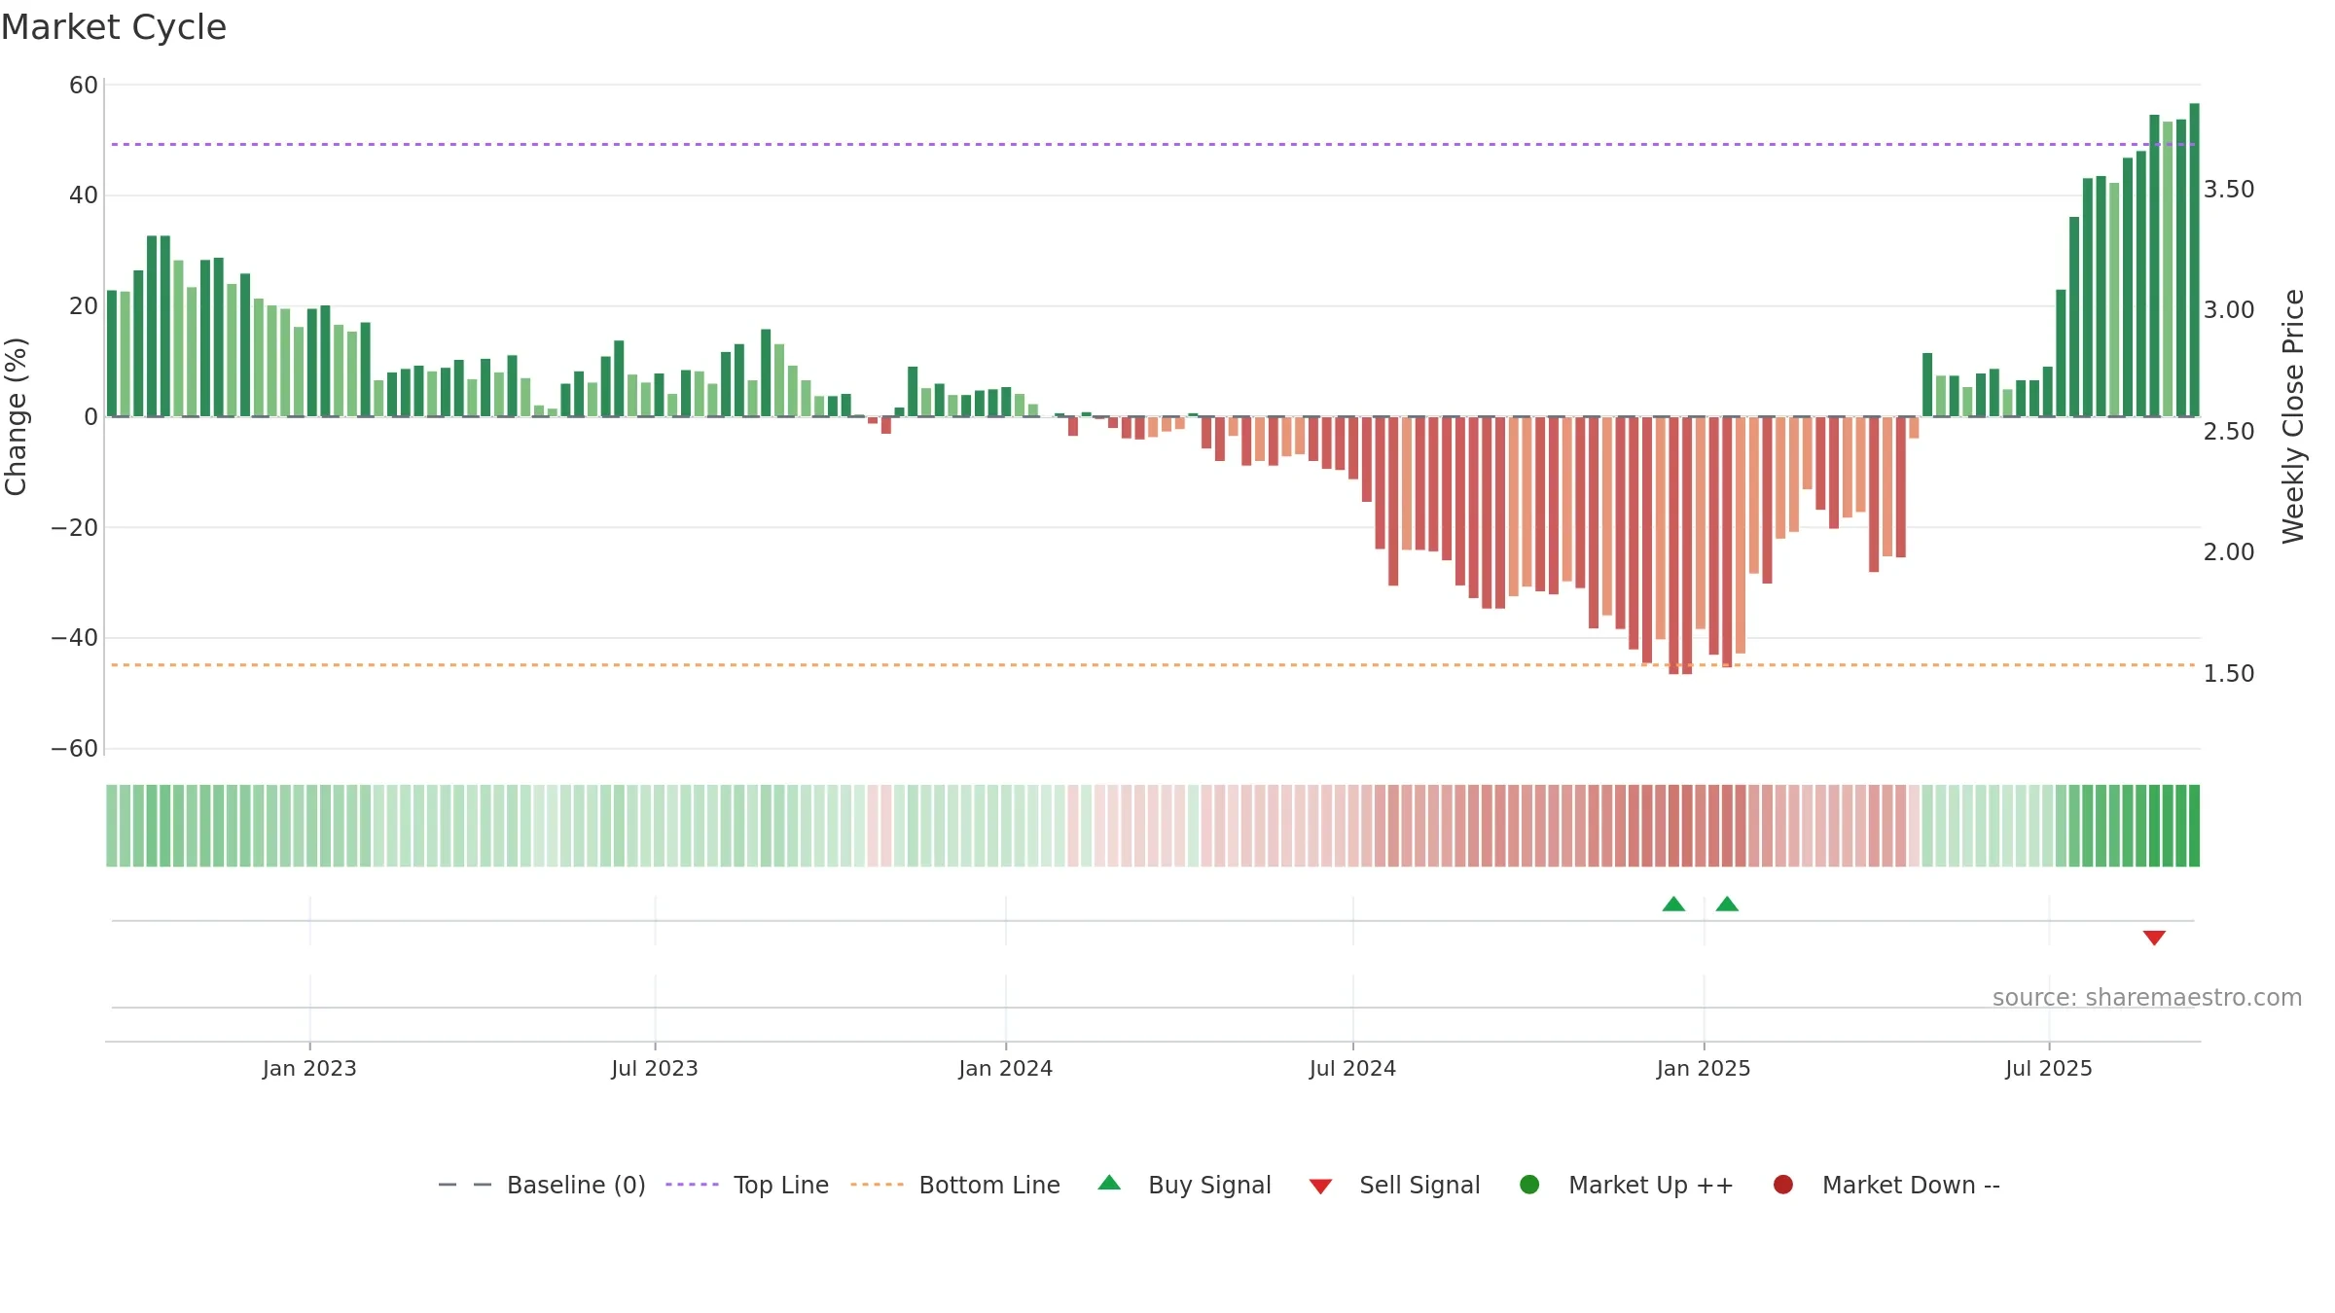This screenshot has width=2335, height=1313.
Task: Toggle the Market Up ++ legend label
Action: (1651, 1186)
